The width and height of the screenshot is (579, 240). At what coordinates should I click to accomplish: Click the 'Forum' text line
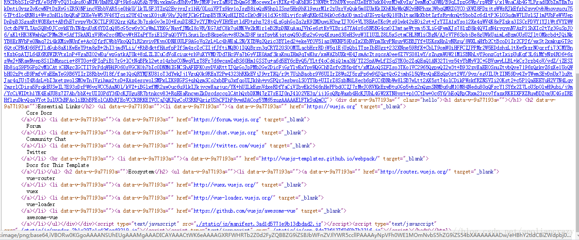[34, 126]
